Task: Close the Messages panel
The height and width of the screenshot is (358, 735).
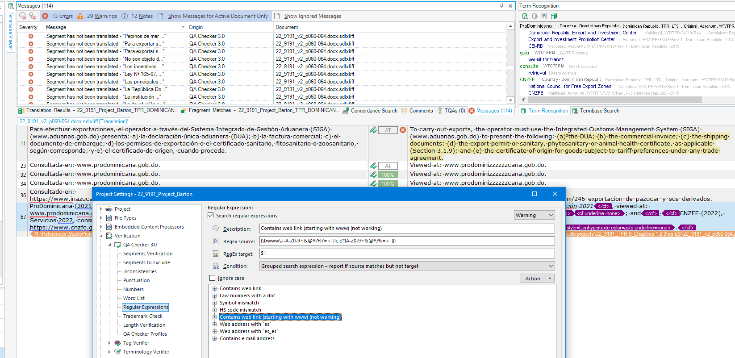Action: [510, 6]
